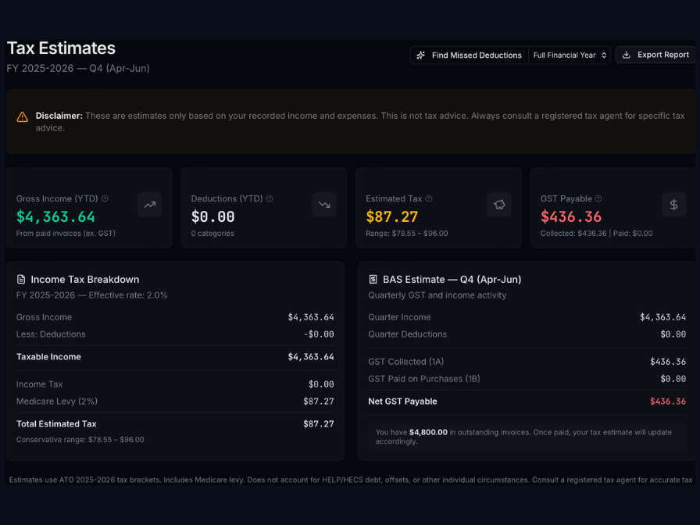Click the trending-up icon in the Gross Income card
700x525 pixels.
[x=149, y=205]
